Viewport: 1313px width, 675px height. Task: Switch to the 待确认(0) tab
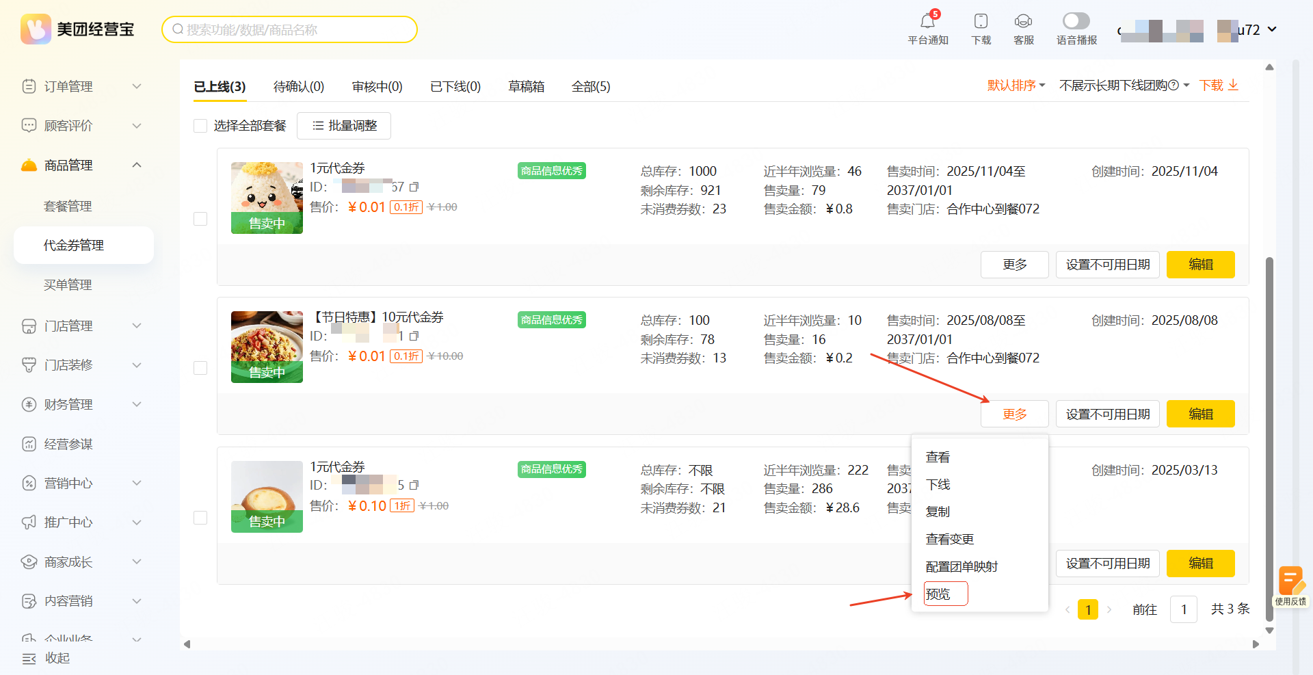[299, 87]
